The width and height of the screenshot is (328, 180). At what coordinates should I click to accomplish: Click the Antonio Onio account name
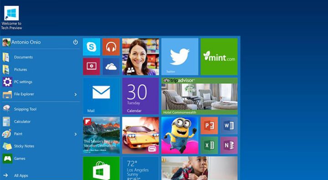pyautogui.click(x=26, y=42)
